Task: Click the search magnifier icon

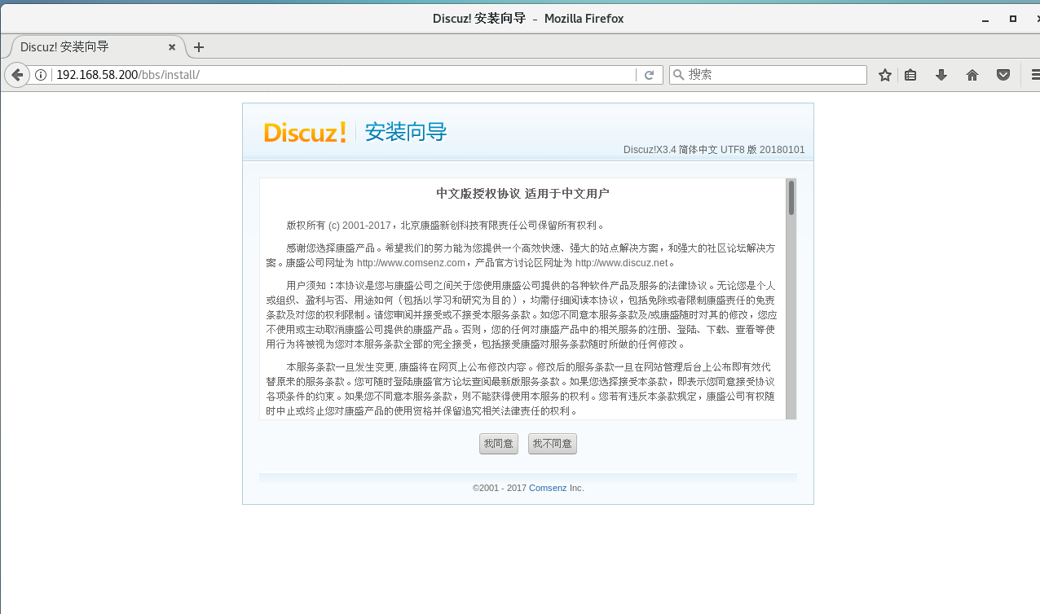Action: tap(678, 75)
